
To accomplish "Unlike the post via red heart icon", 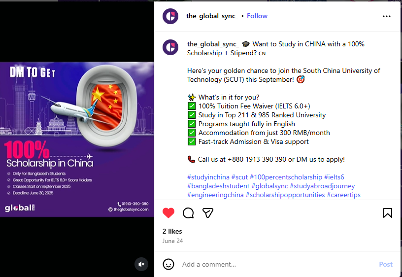I will click(x=168, y=213).
